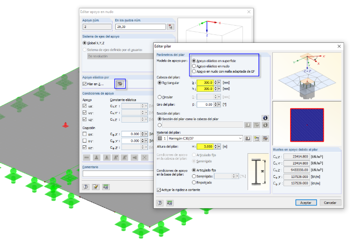Click the edit section icon in Sección del pilar row

click(x=256, y=125)
